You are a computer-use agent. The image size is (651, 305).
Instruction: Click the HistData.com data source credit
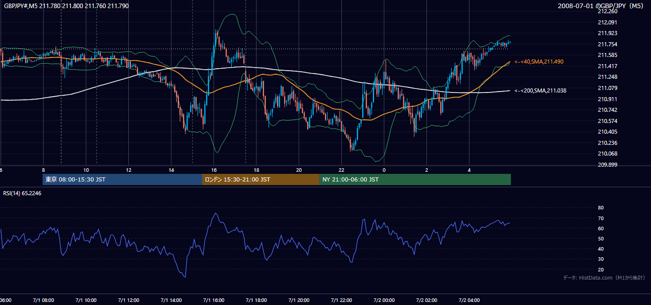(x=604, y=278)
